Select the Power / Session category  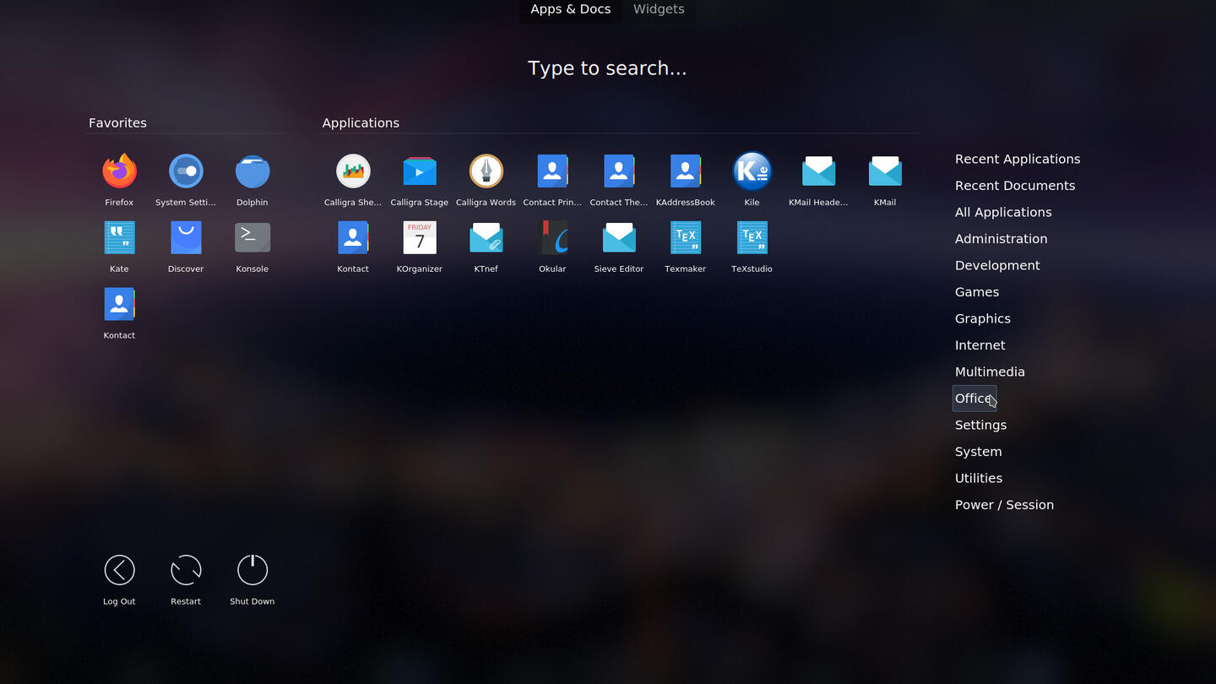(x=1004, y=505)
